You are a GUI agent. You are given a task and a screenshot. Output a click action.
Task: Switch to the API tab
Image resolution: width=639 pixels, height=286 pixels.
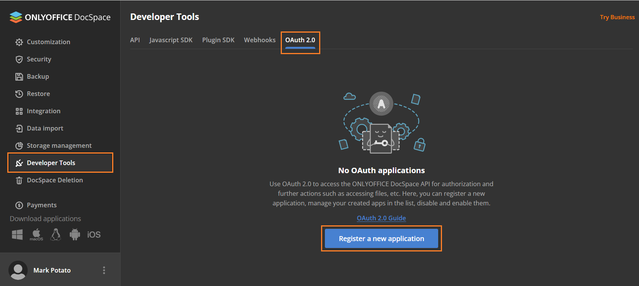(x=135, y=40)
